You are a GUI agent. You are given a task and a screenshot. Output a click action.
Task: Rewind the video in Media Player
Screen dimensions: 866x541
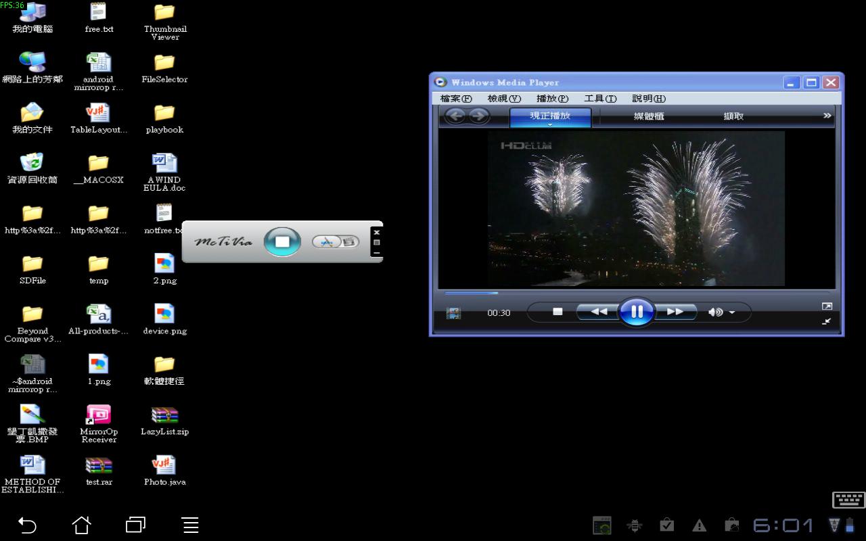click(598, 312)
